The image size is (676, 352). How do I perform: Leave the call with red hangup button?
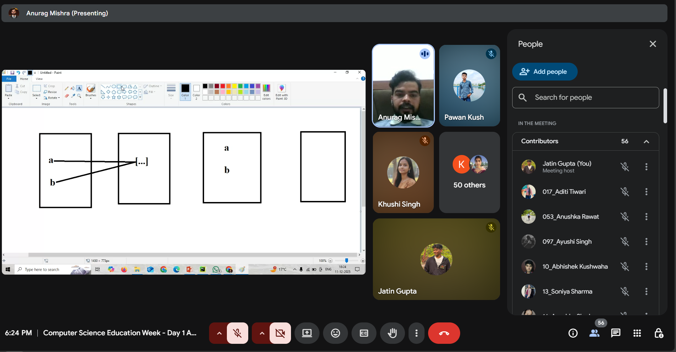click(x=444, y=333)
